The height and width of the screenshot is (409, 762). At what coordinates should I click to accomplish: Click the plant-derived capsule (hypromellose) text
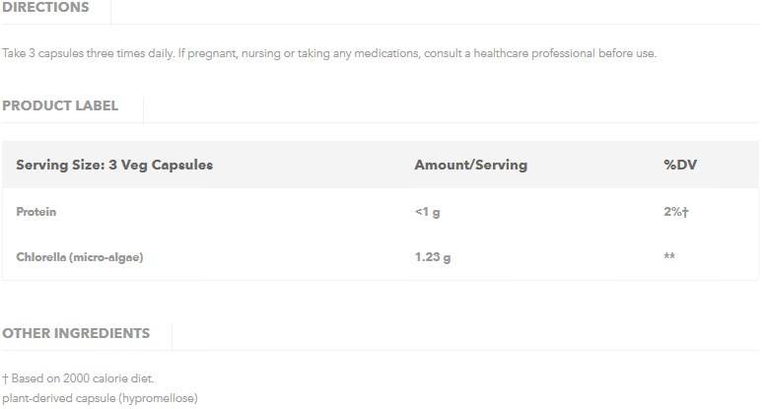[x=100, y=398]
